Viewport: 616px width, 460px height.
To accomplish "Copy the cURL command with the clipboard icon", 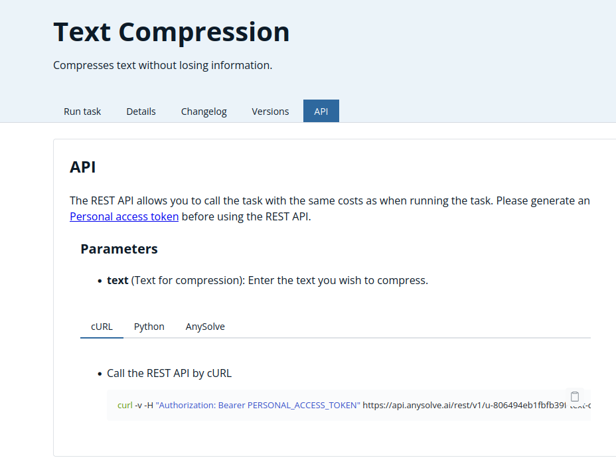I will [x=575, y=396].
